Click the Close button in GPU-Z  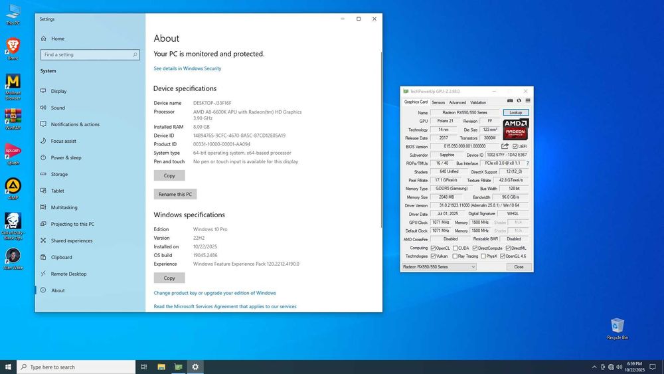click(x=519, y=267)
